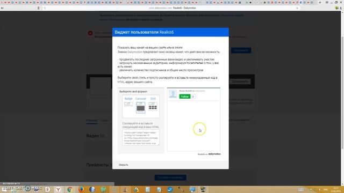344x193 pixels.
Task: Close the widget dialog via Закрыть
Action: (123, 165)
